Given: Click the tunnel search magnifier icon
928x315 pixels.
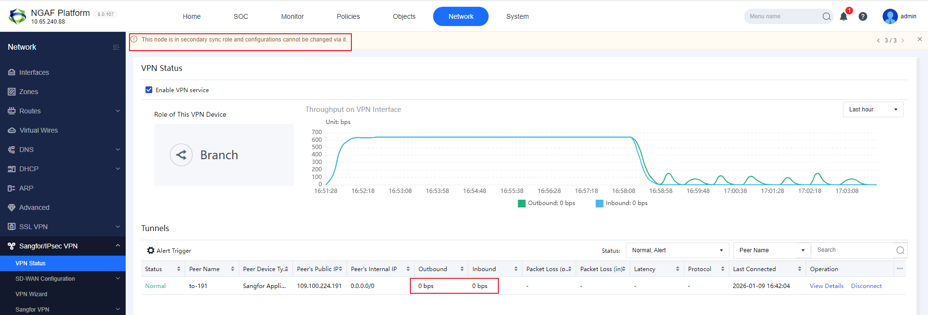Looking at the screenshot, I should tap(900, 250).
